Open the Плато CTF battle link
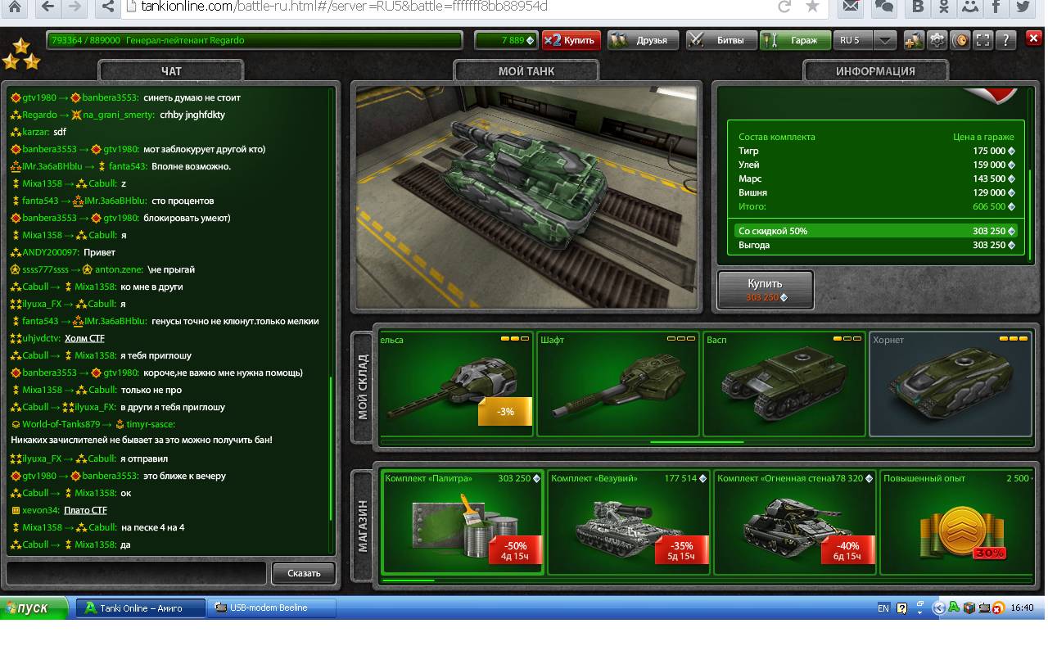 (85, 510)
